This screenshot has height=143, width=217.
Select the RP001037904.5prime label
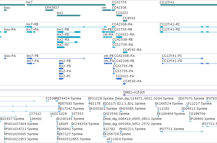[21, 124]
